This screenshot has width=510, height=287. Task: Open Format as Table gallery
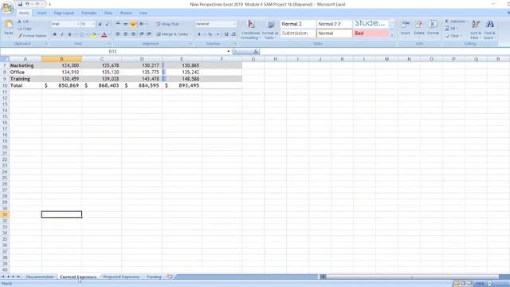270,29
